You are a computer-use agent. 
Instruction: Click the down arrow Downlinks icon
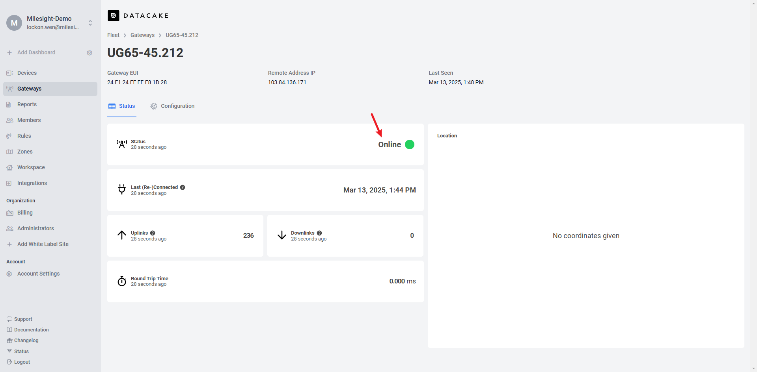282,235
